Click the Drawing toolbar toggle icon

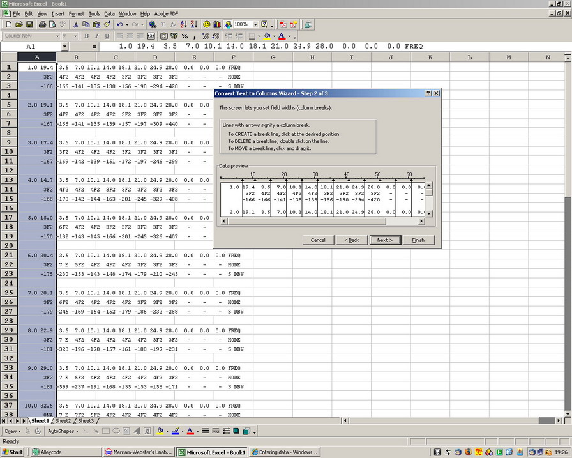pyautogui.click(x=228, y=24)
